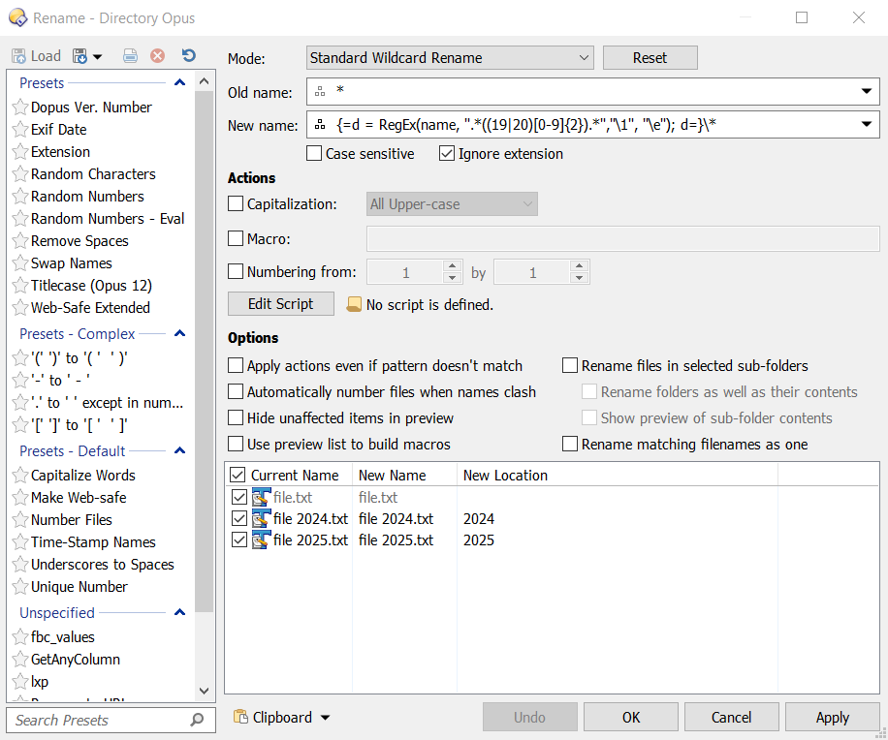This screenshot has width=888, height=740.
Task: Enable the Case sensitive checkbox
Action: (314, 153)
